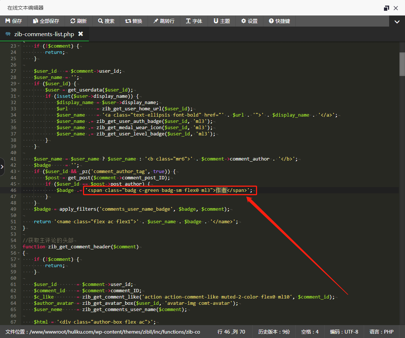Viewport: 405px width, 338px height.
Task: Open History versions (历史版本) in status bar
Action: [274, 332]
